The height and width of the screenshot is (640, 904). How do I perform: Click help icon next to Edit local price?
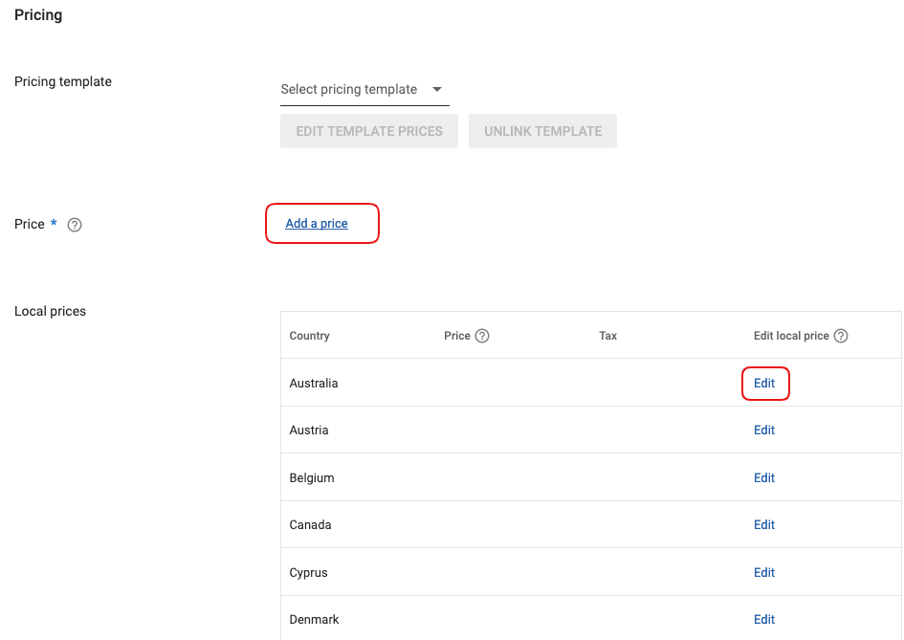(x=841, y=336)
